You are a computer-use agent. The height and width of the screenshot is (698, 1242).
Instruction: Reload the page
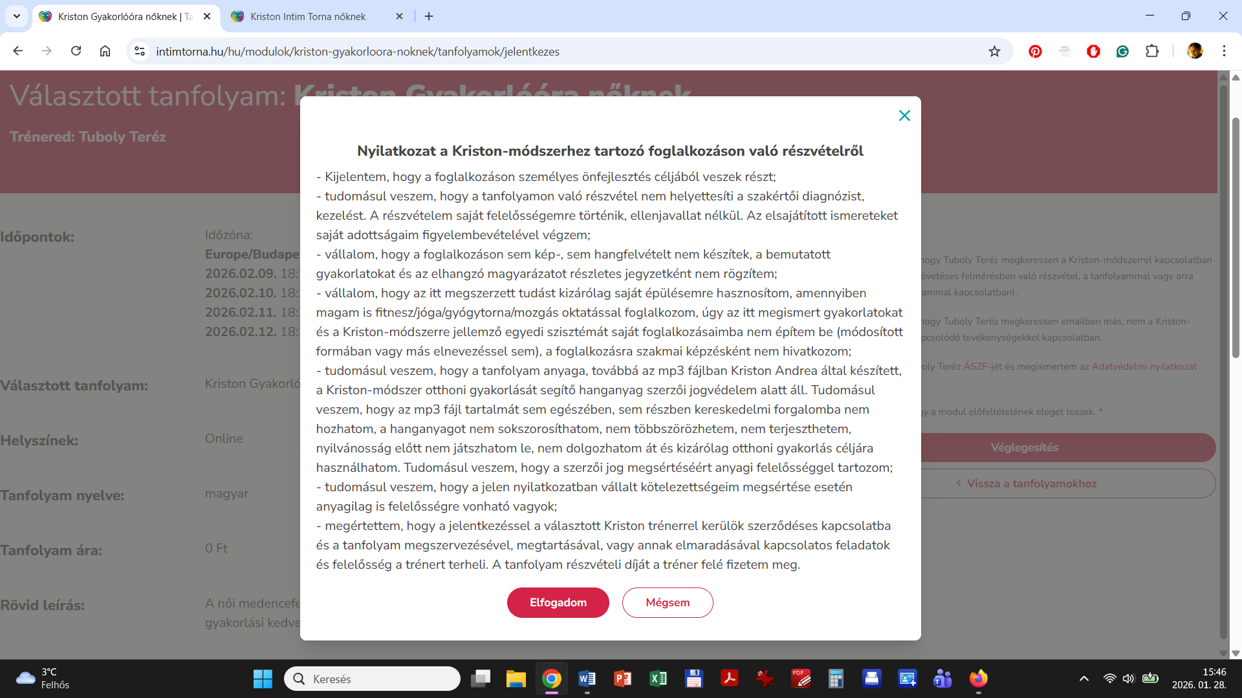click(76, 51)
